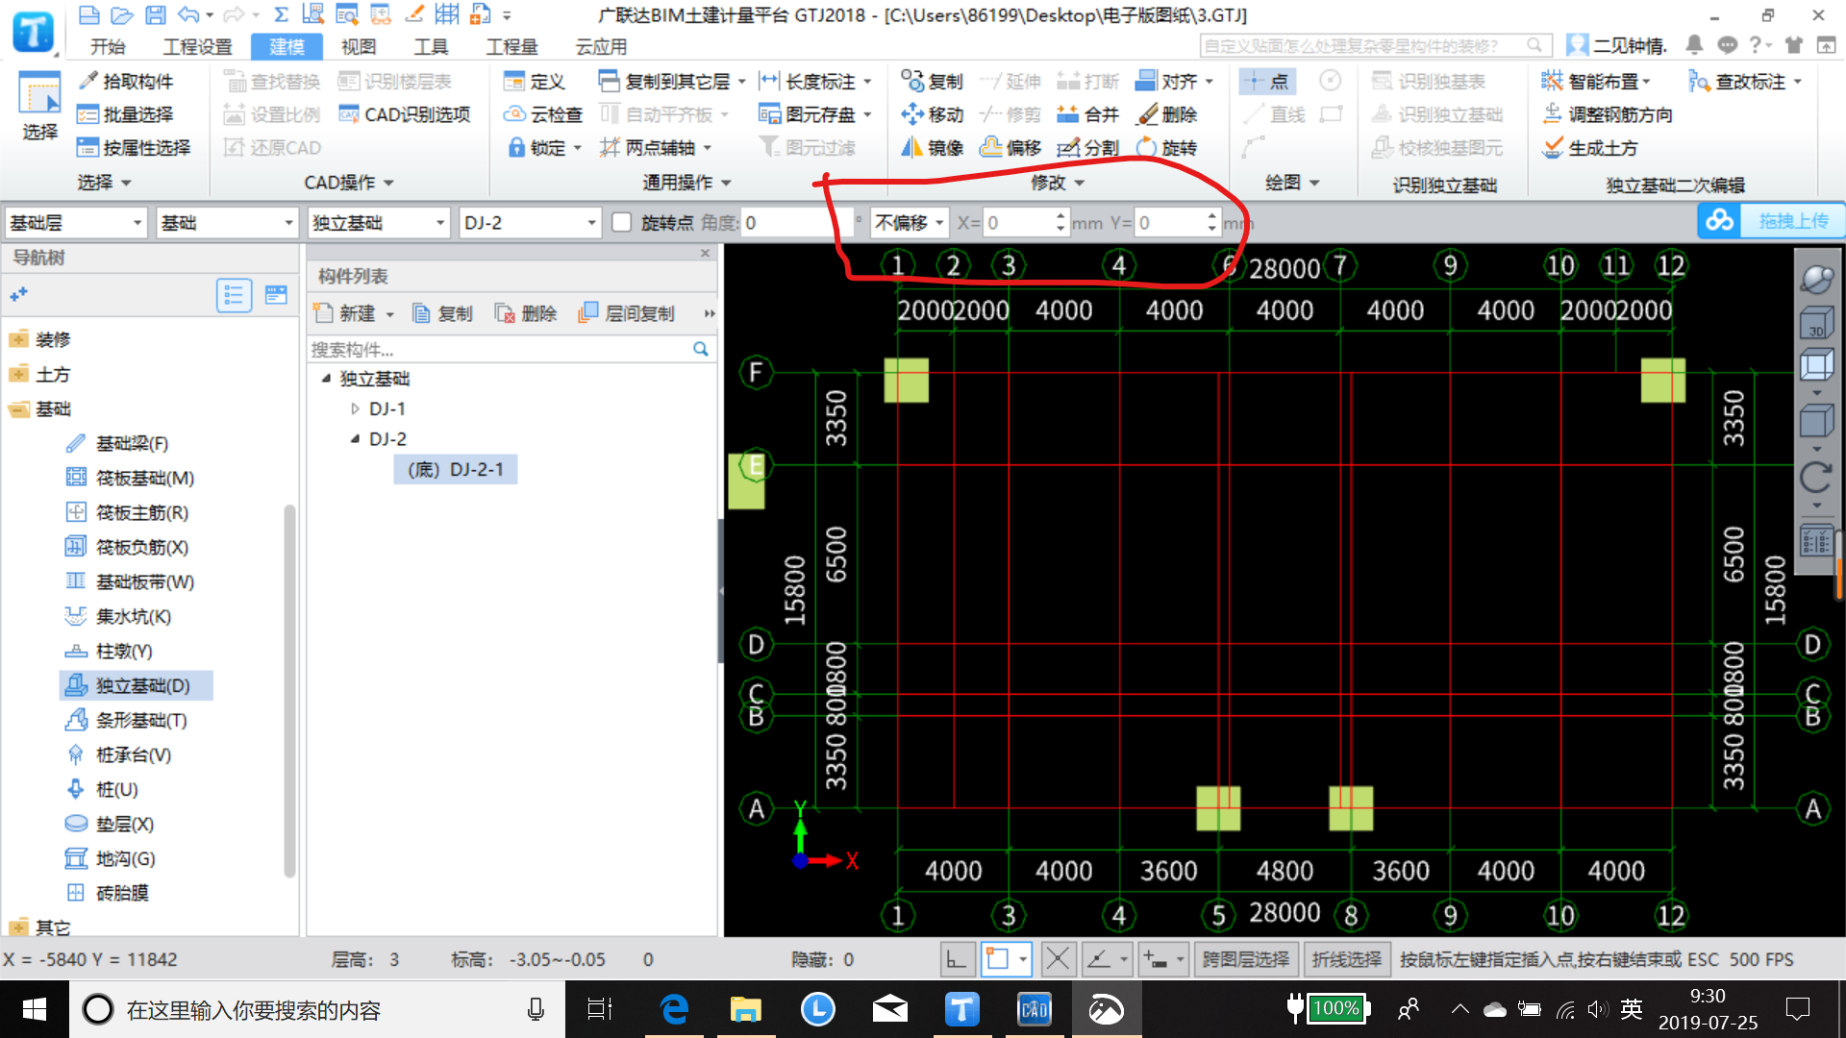
Task: Click the 偏移 offset tool
Action: pos(1010,147)
